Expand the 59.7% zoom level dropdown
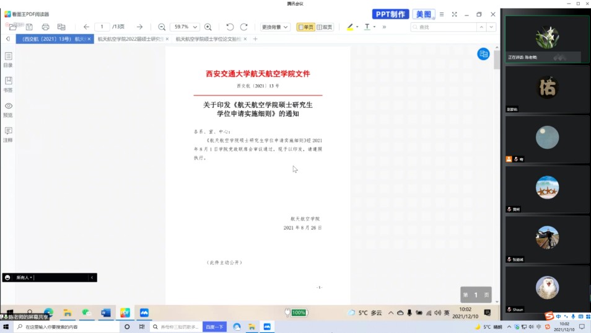 click(195, 27)
